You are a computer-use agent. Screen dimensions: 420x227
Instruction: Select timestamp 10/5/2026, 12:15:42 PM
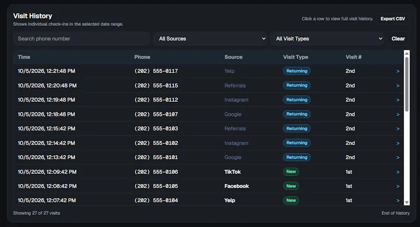(x=46, y=129)
